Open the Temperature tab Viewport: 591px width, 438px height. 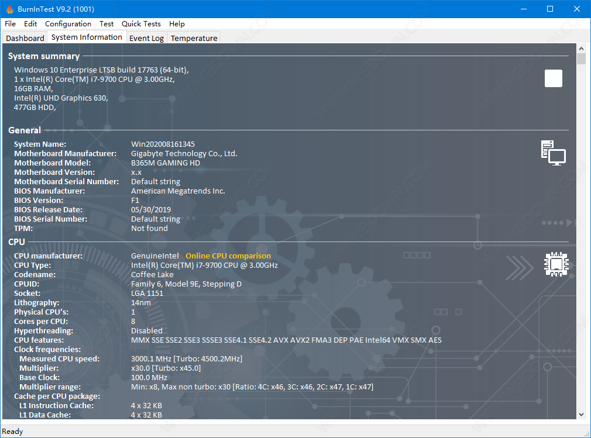coord(194,38)
